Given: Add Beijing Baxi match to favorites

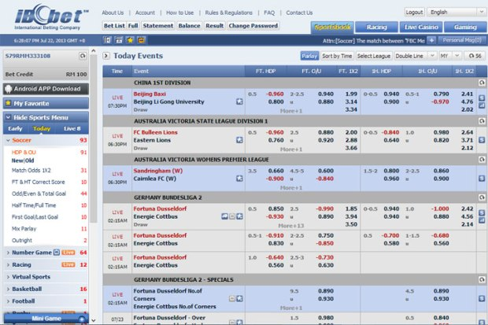Looking at the screenshot, I should point(239,102).
